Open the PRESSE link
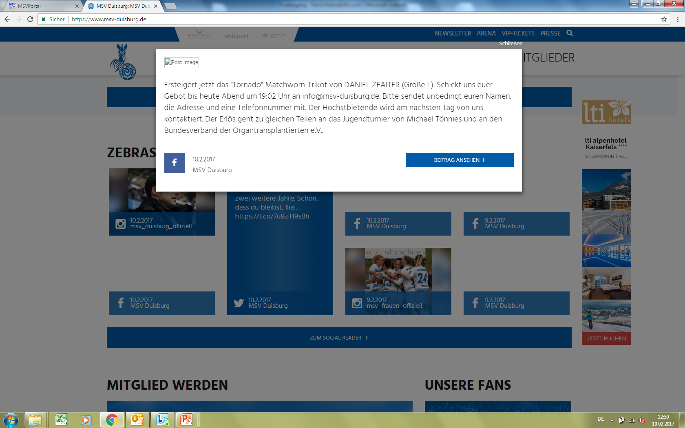Screen dimensions: 685x428 coord(550,33)
